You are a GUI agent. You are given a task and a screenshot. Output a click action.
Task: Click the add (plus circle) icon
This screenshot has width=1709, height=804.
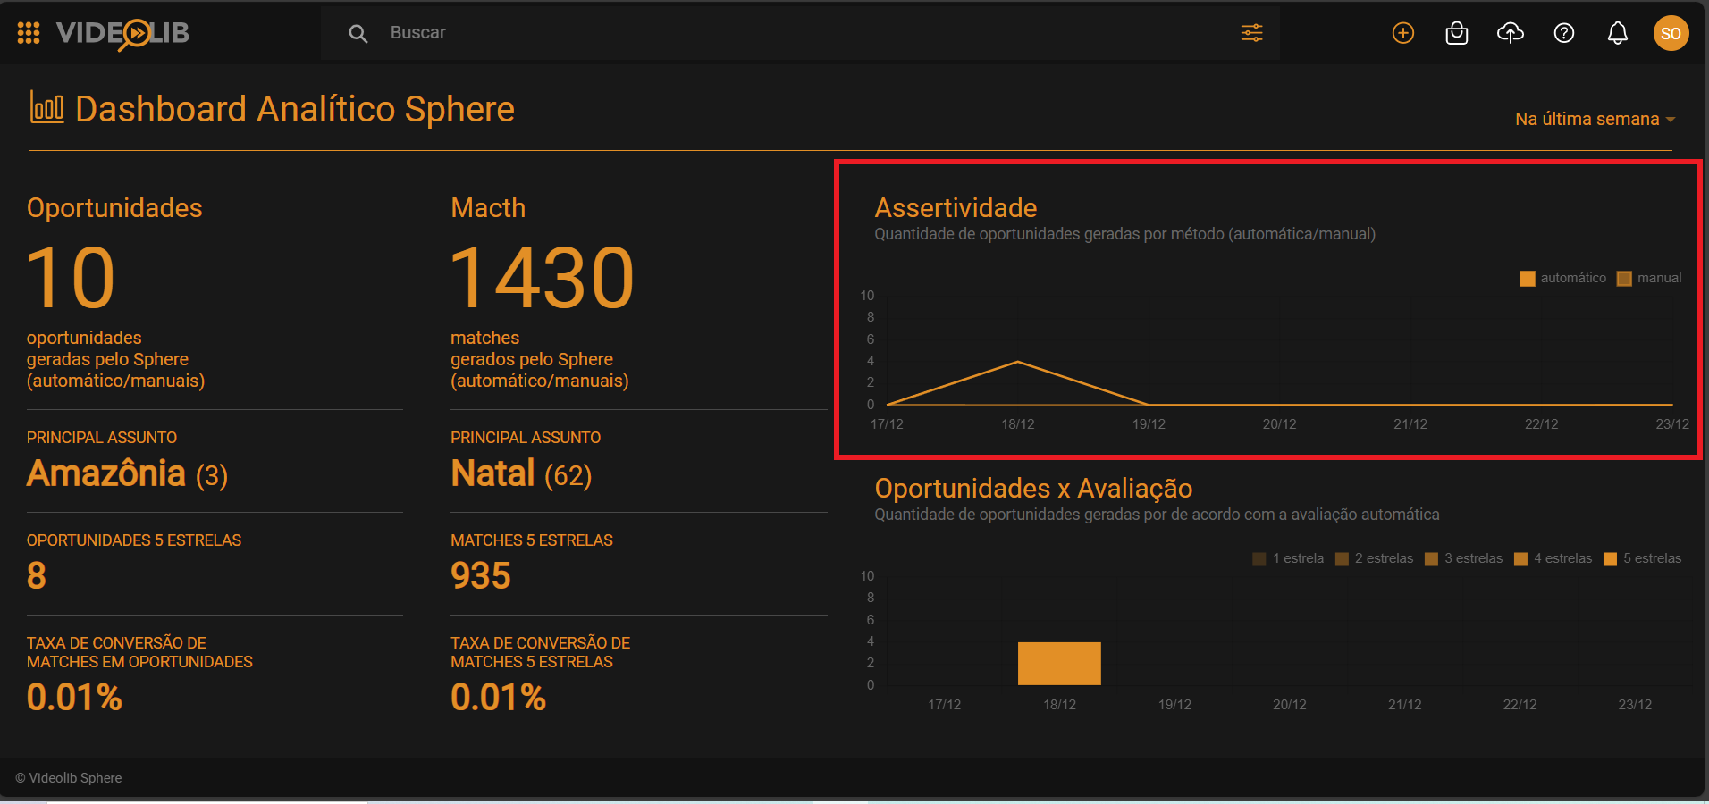tap(1403, 33)
